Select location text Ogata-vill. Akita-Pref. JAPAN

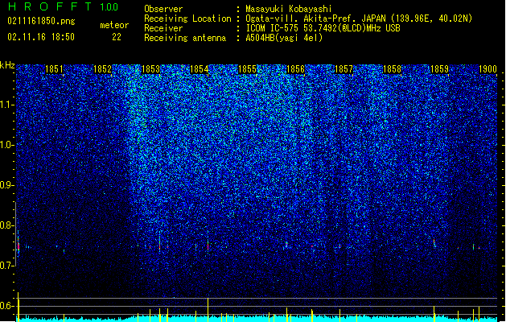[x=315, y=19]
